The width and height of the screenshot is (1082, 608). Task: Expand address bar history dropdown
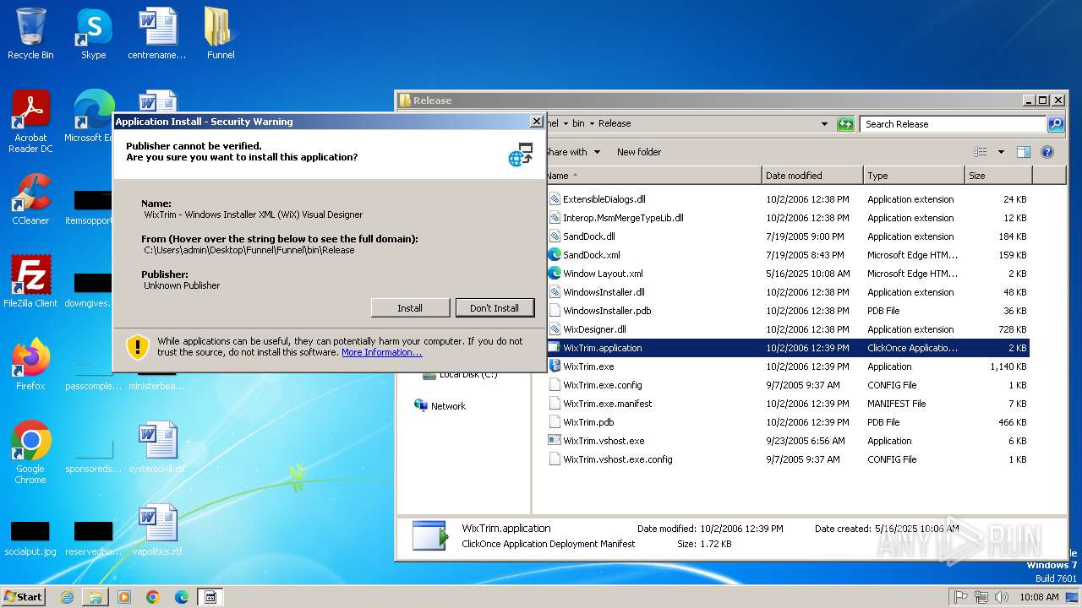coord(824,124)
